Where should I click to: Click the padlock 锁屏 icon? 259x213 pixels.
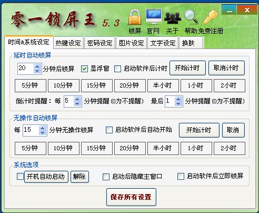135,17
